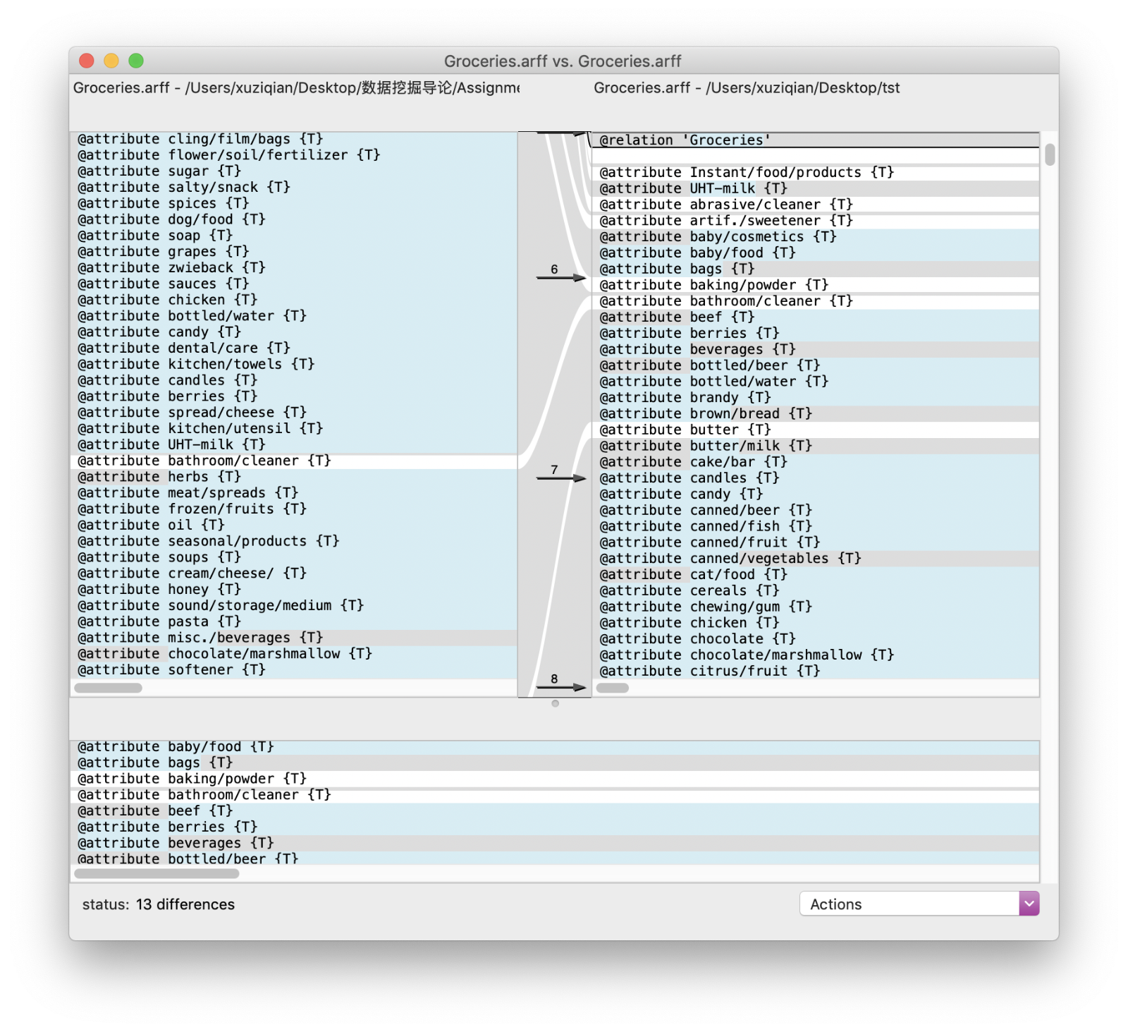
Task: Select left line 'bathroom/cleaner {T}'
Action: pyautogui.click(x=294, y=461)
